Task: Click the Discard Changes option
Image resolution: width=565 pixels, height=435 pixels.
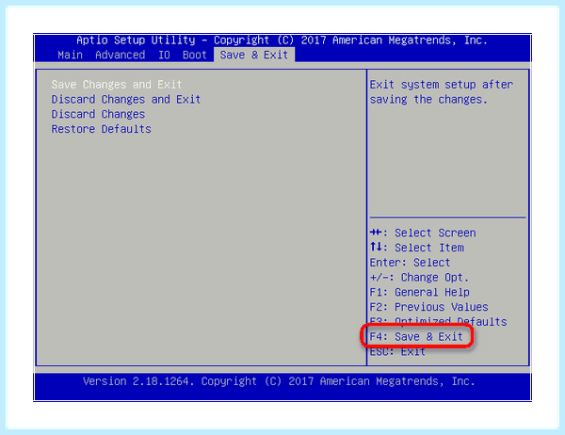Action: tap(98, 114)
